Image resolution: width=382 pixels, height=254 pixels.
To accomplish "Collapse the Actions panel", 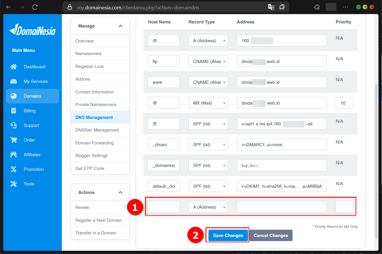I will click(x=120, y=192).
